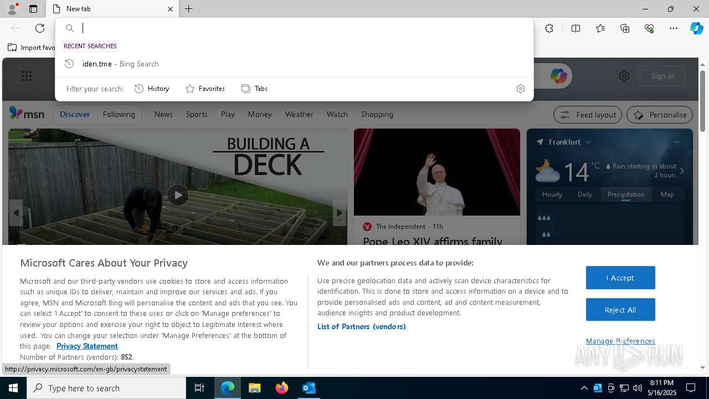Open the Windows Start menu
709x399 pixels.
point(13,388)
